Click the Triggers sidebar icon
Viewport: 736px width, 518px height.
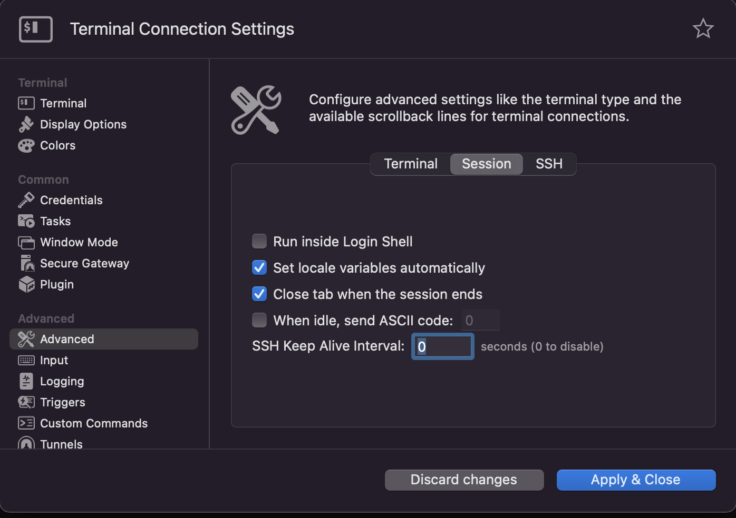[26, 402]
